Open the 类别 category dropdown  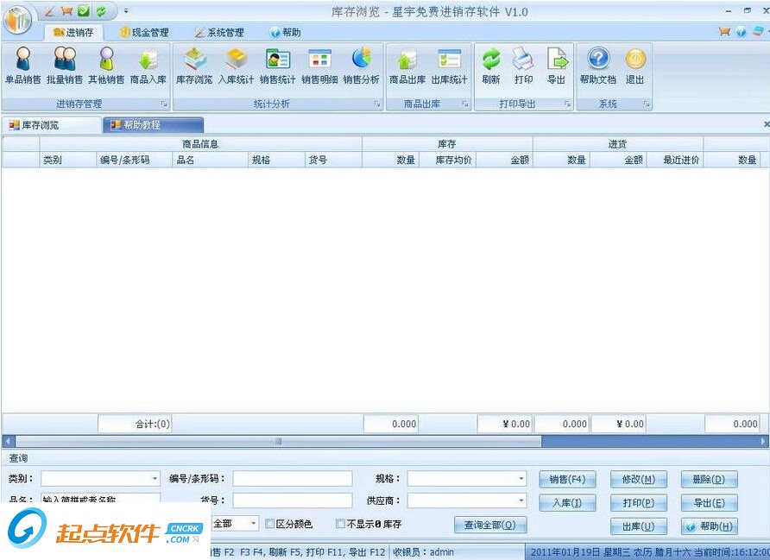tap(155, 478)
